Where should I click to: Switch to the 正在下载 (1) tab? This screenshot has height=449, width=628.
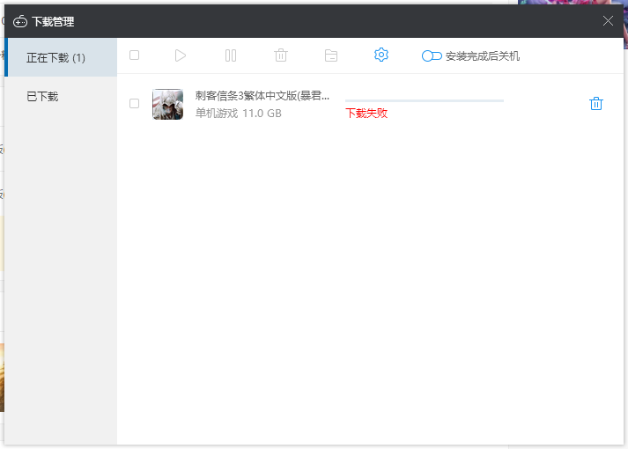(61, 57)
